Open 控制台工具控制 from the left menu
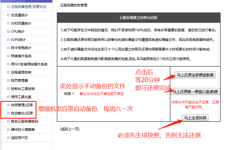226x150 pixels. pos(23,89)
